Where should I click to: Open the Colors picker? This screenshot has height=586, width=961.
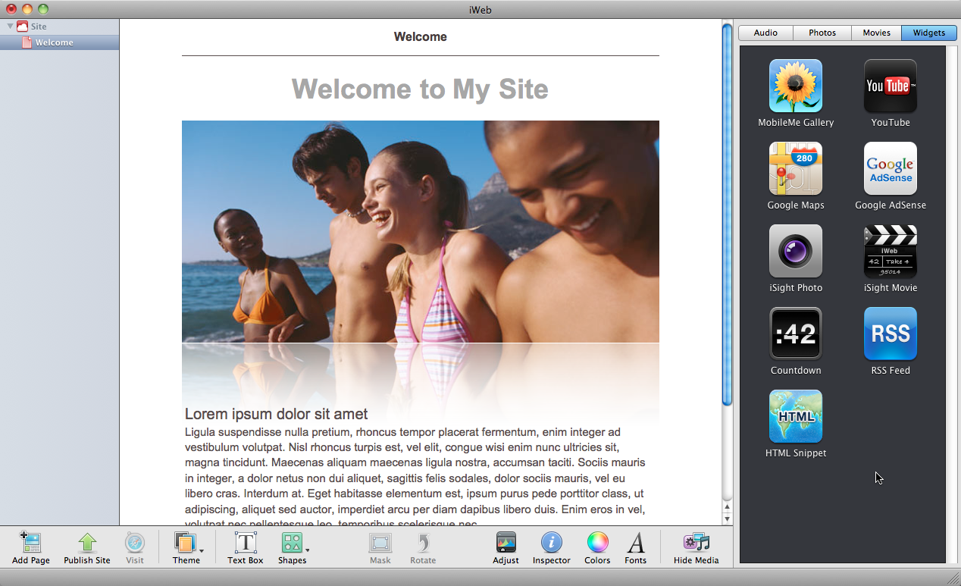pyautogui.click(x=597, y=548)
